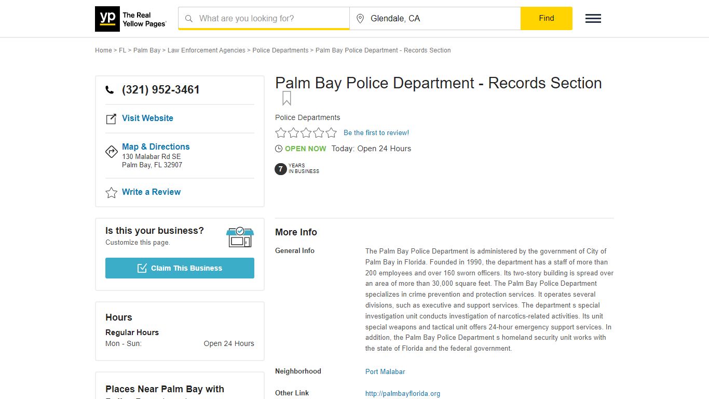Rate one star
The width and height of the screenshot is (709, 399).
[x=281, y=132]
